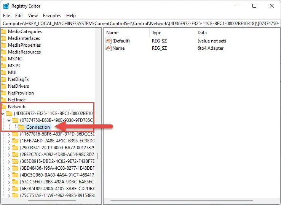Click the Connection folder icon
This screenshot has width=281, height=205.
click(x=21, y=127)
